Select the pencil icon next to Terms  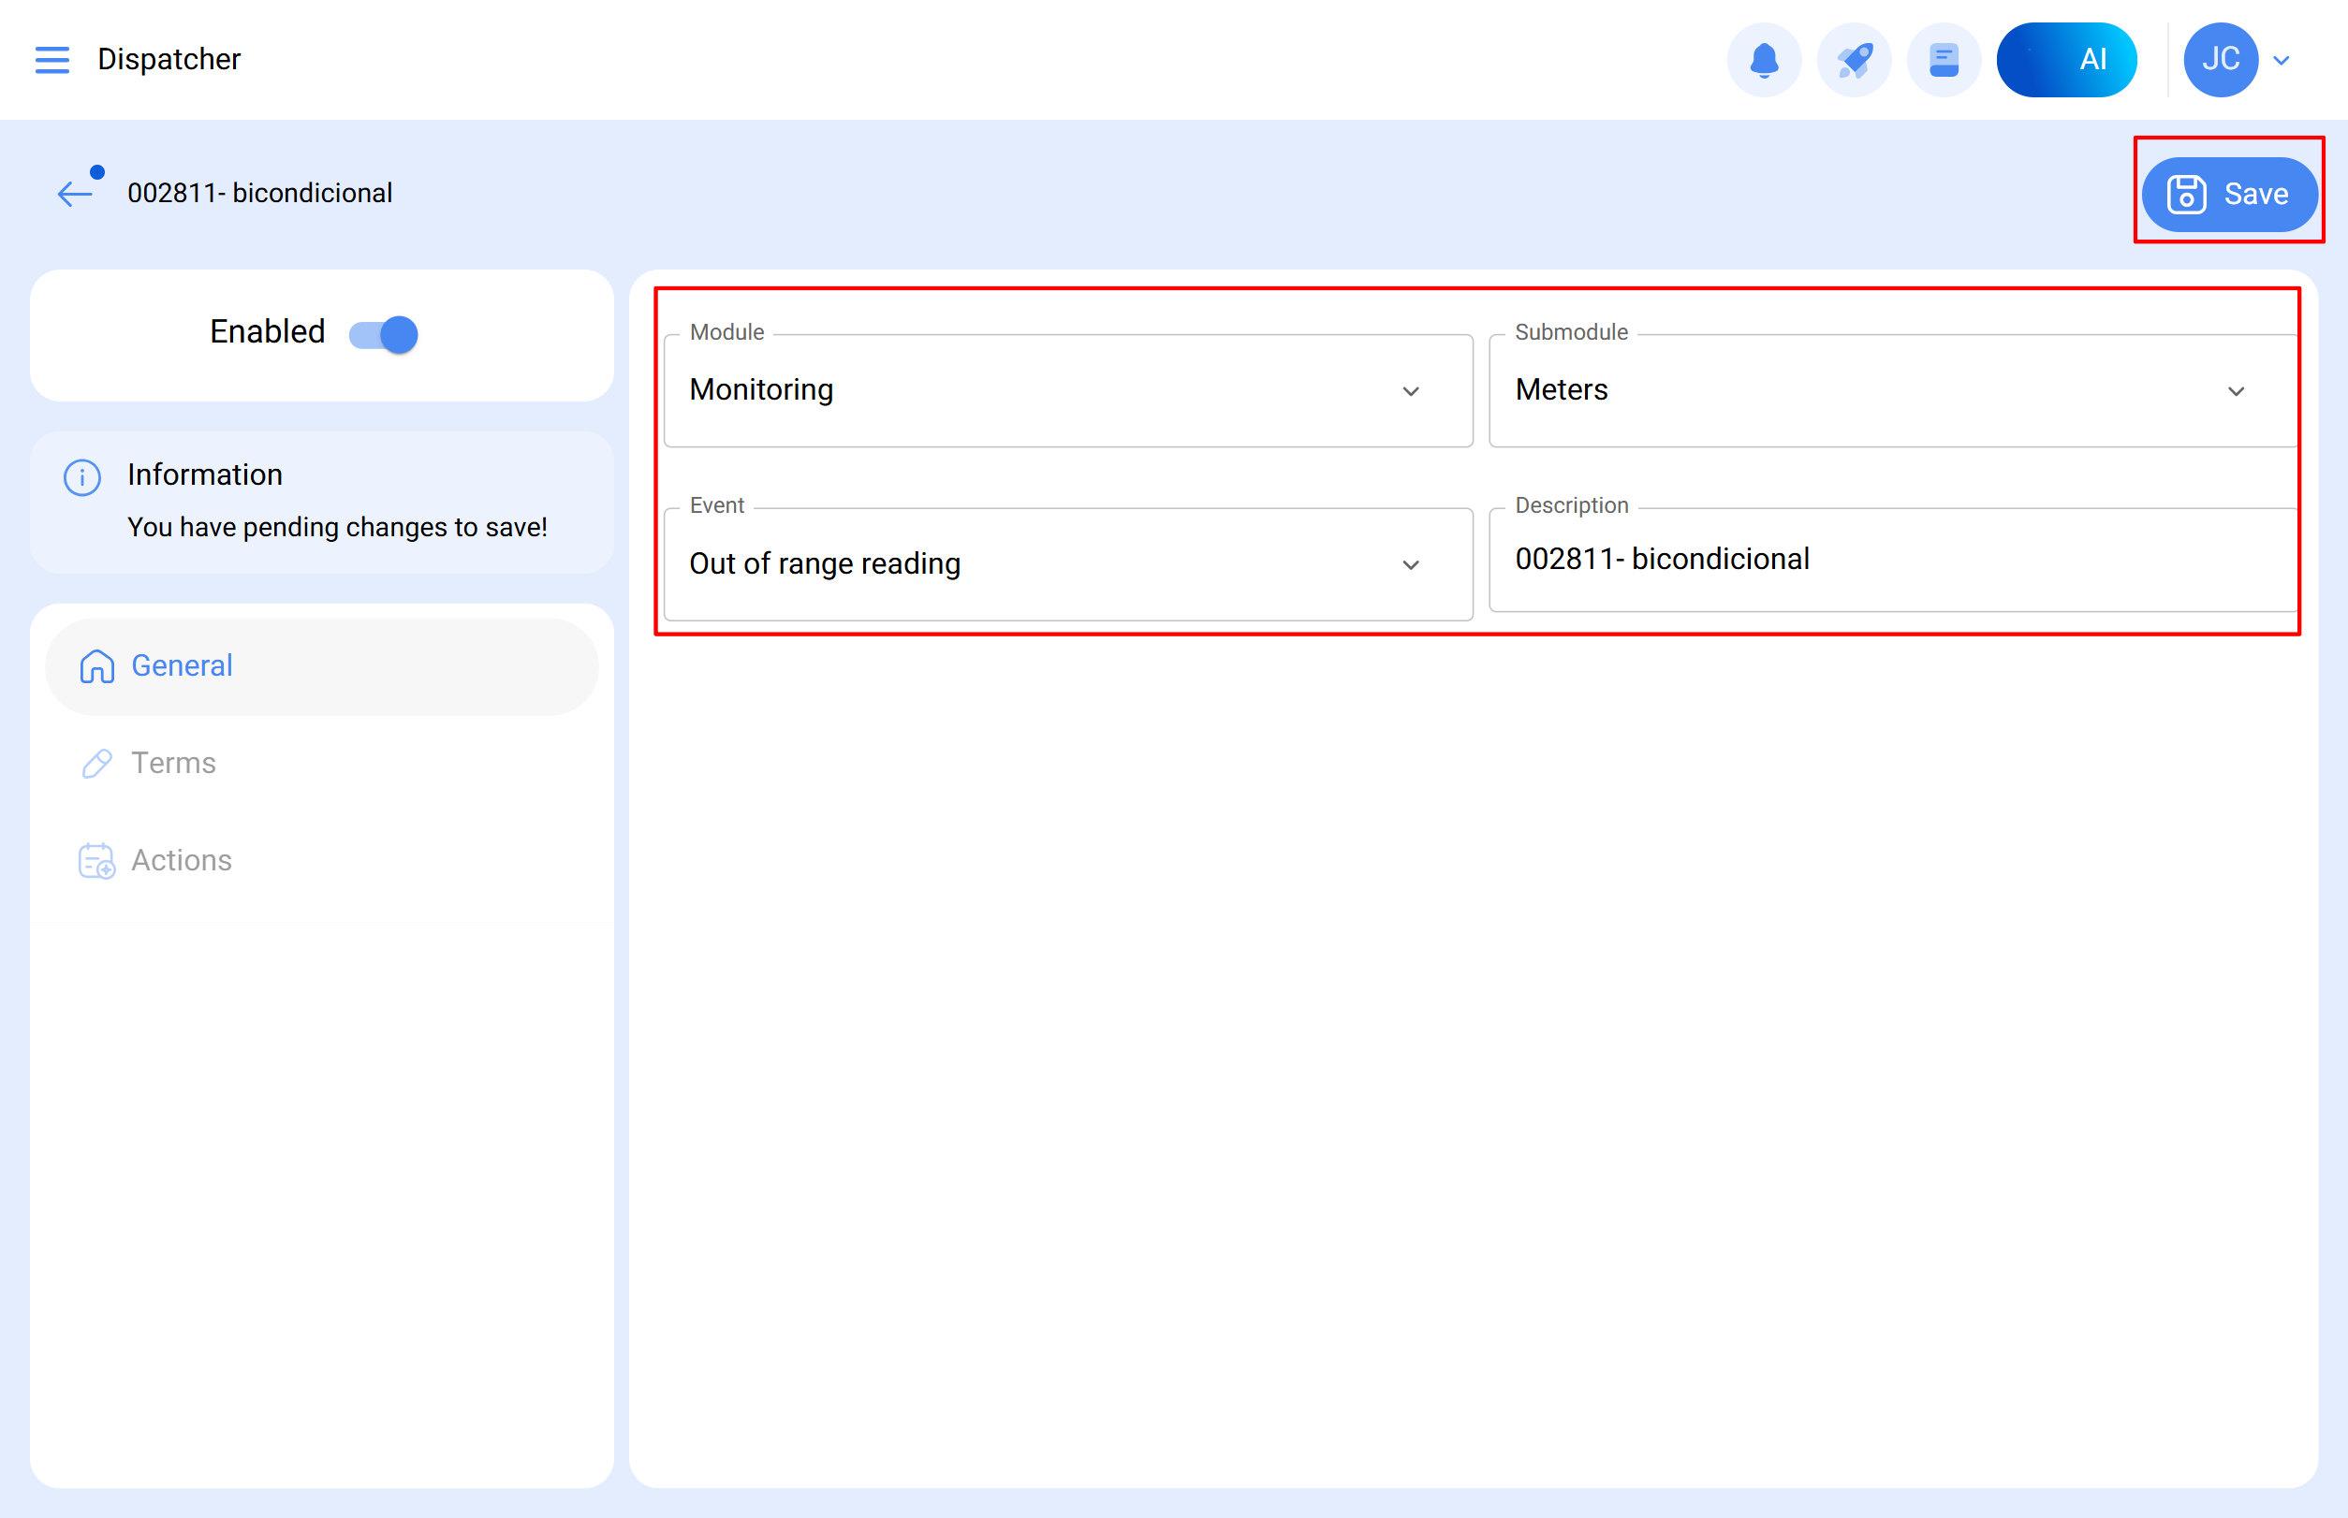pos(95,763)
